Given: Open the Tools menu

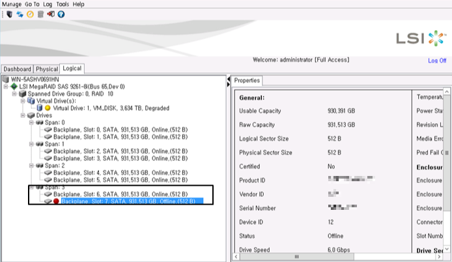Looking at the screenshot, I should click(x=63, y=5).
